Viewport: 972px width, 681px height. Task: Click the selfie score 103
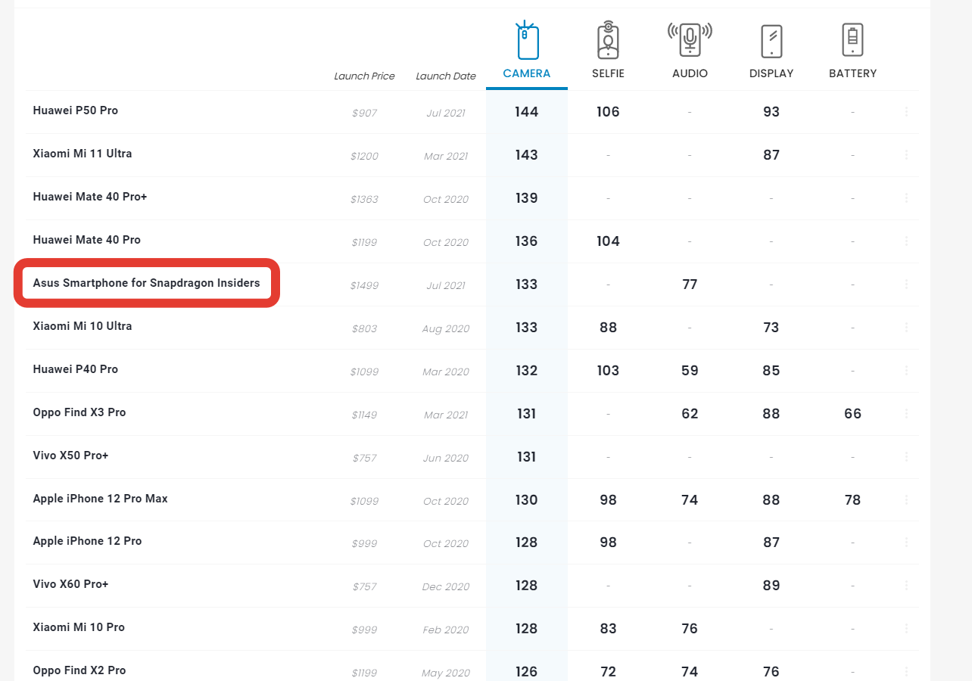tap(608, 371)
